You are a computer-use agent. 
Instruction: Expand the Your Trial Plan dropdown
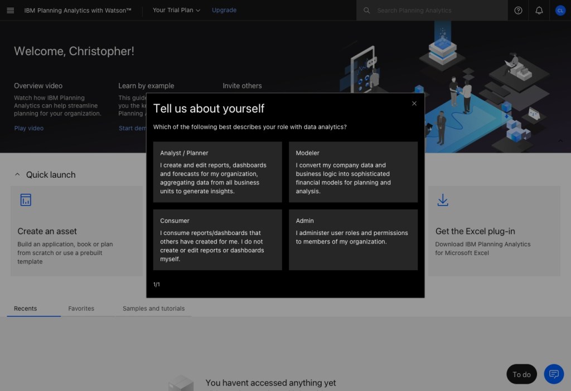[x=176, y=10]
